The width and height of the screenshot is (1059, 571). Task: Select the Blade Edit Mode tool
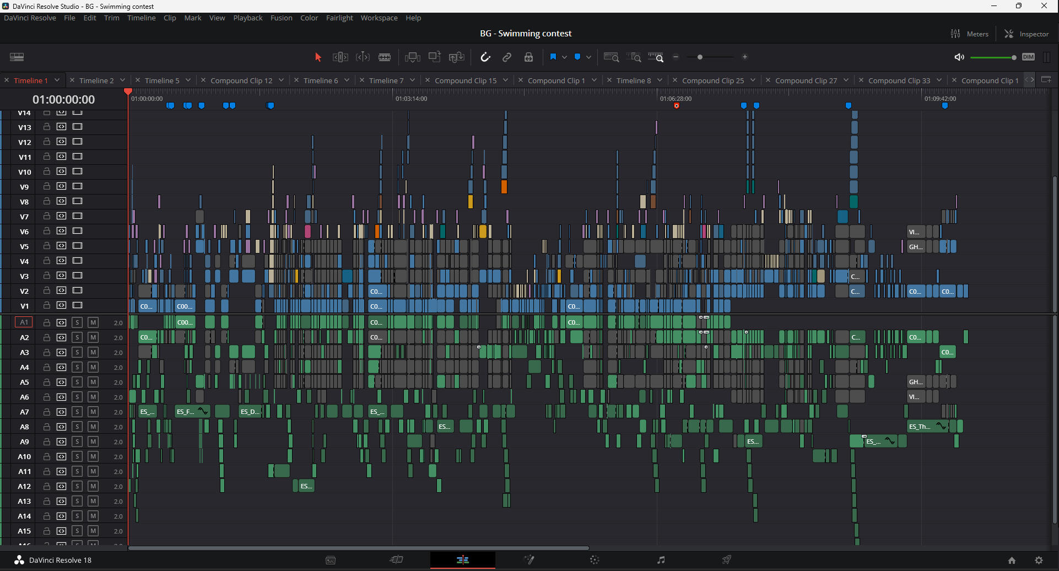(x=385, y=57)
